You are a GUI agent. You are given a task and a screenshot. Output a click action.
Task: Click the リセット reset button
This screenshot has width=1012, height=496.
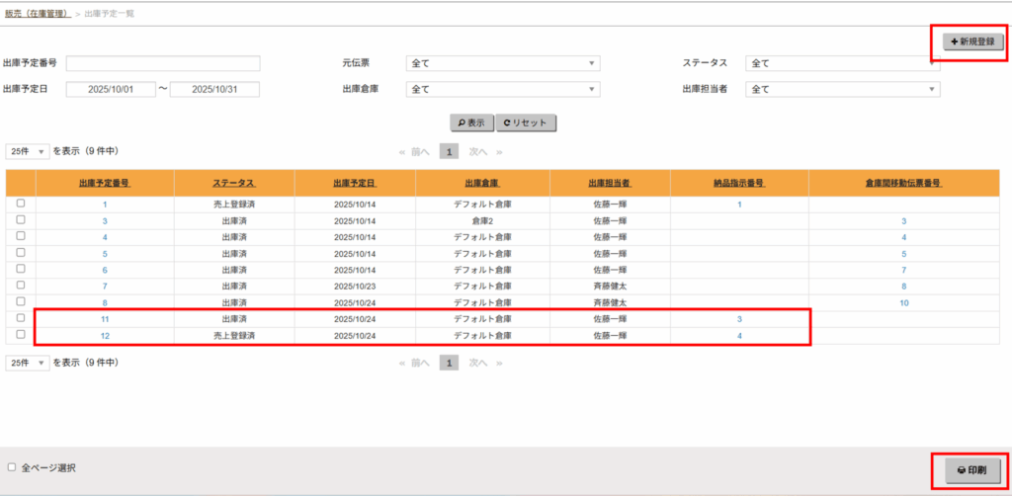[527, 124]
